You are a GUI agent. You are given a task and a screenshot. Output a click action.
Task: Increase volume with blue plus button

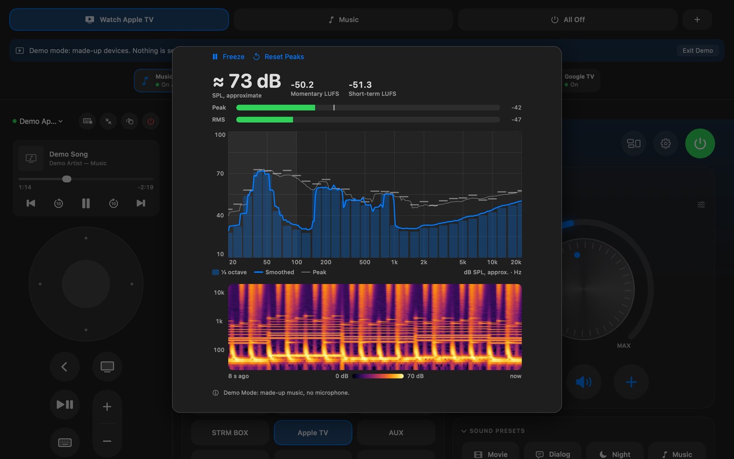click(631, 382)
